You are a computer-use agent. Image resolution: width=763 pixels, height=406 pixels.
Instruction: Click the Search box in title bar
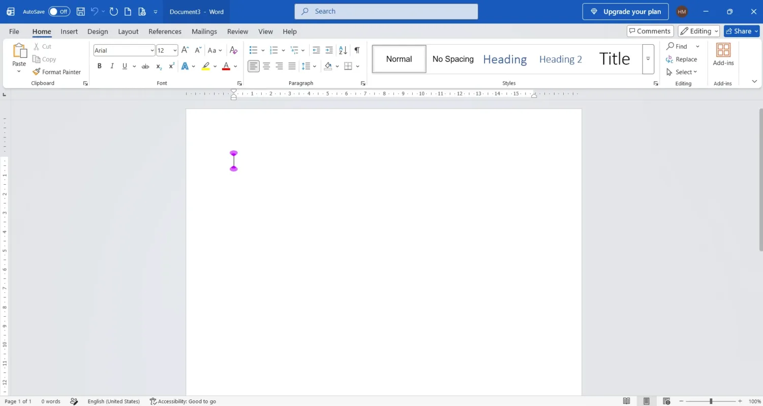(386, 11)
